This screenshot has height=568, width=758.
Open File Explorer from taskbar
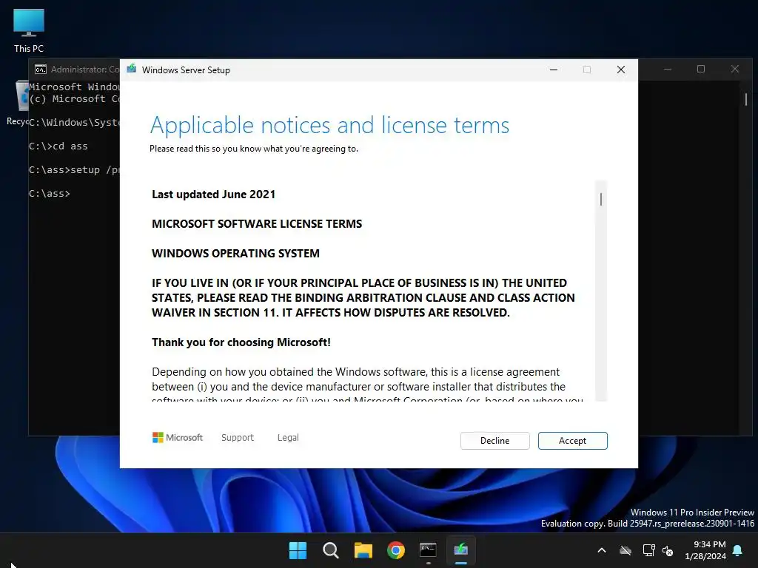[x=363, y=550]
